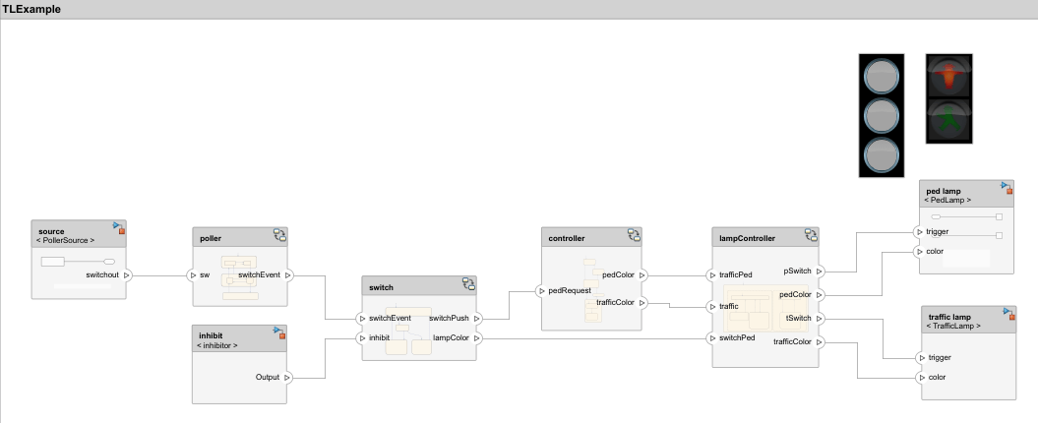This screenshot has width=1038, height=423.
Task: Click the < PedLamp > type label
Action: click(x=947, y=200)
